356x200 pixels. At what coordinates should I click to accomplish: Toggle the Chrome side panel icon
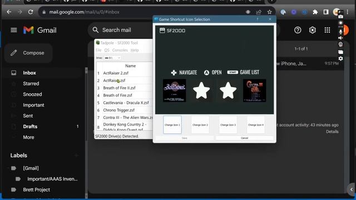326,12
